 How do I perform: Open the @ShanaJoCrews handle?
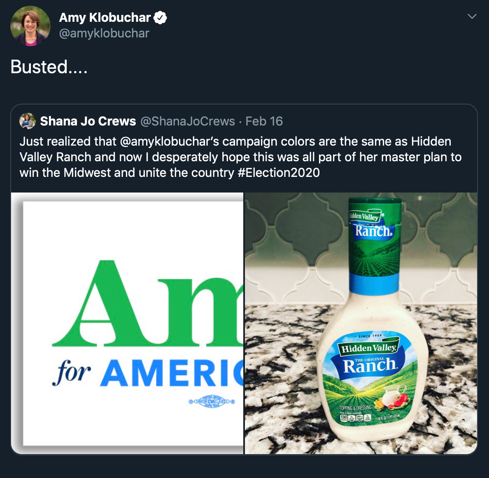pos(188,121)
